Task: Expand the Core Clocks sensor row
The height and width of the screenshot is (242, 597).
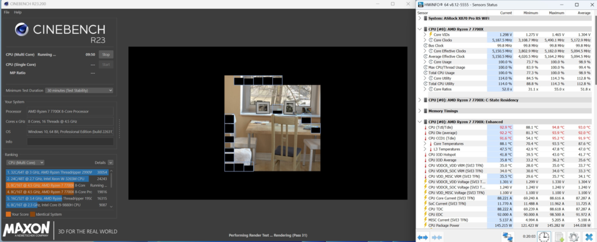Action: tap(425, 39)
